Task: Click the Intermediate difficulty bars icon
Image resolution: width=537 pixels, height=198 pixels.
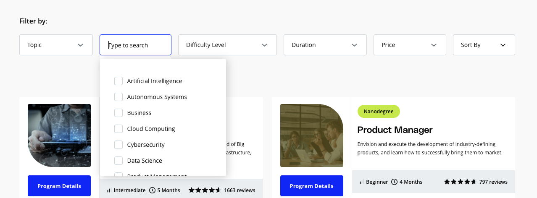Action: 109,190
